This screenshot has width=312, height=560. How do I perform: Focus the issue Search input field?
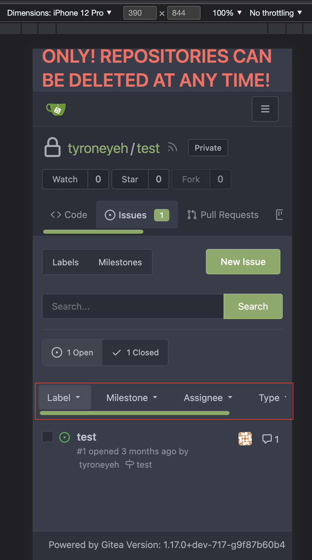coord(133,306)
